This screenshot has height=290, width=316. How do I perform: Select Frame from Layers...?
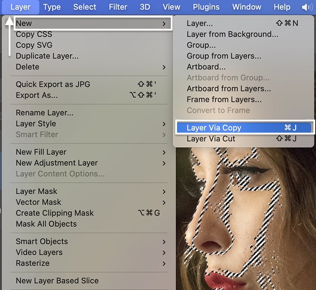pos(243,100)
